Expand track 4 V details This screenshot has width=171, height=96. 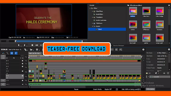7,69
